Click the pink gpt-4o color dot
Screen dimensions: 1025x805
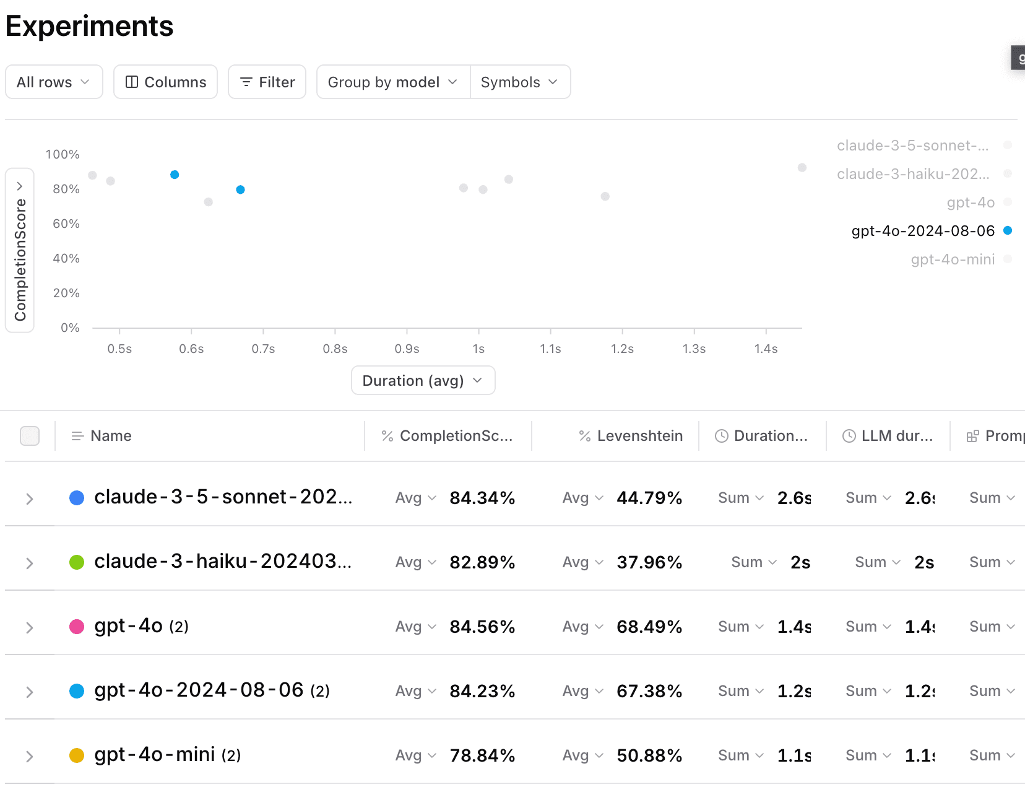pyautogui.click(x=77, y=627)
